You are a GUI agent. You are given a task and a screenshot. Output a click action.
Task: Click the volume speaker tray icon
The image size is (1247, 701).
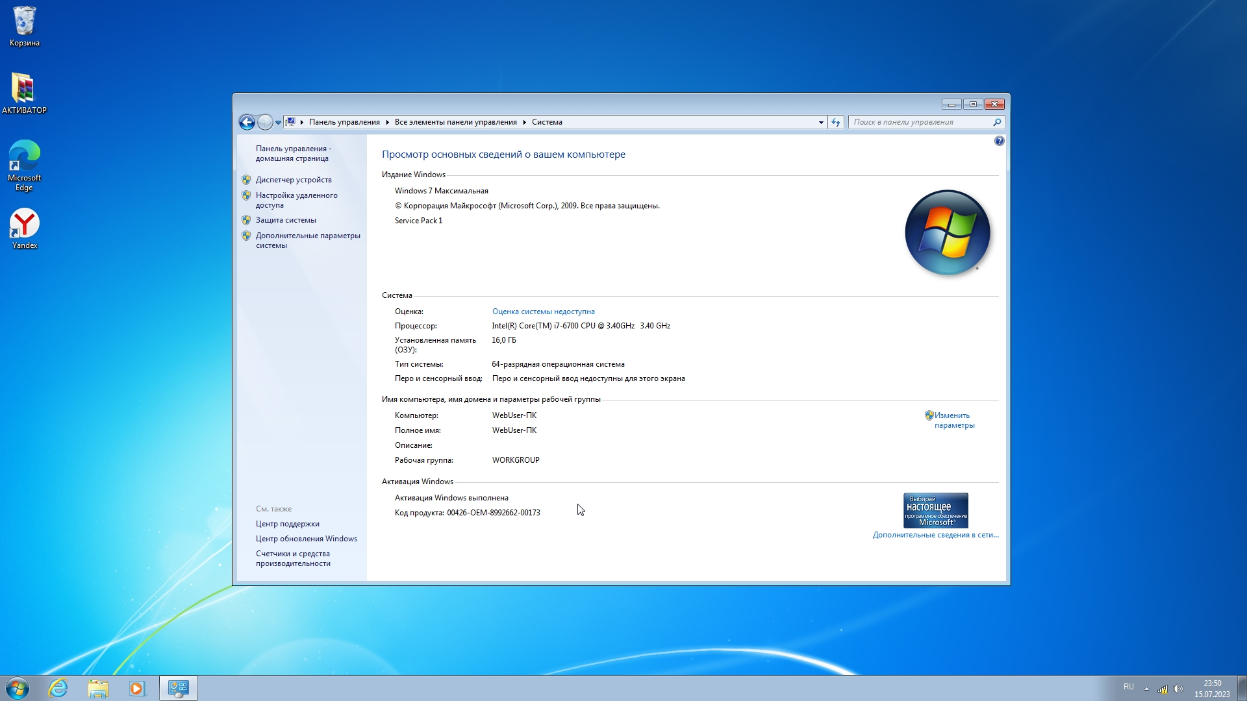click(1178, 689)
